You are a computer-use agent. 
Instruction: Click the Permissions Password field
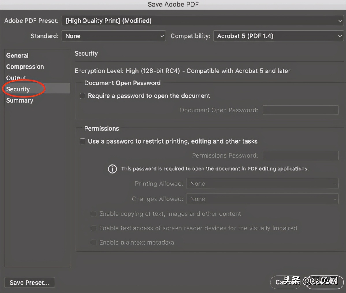(301, 155)
